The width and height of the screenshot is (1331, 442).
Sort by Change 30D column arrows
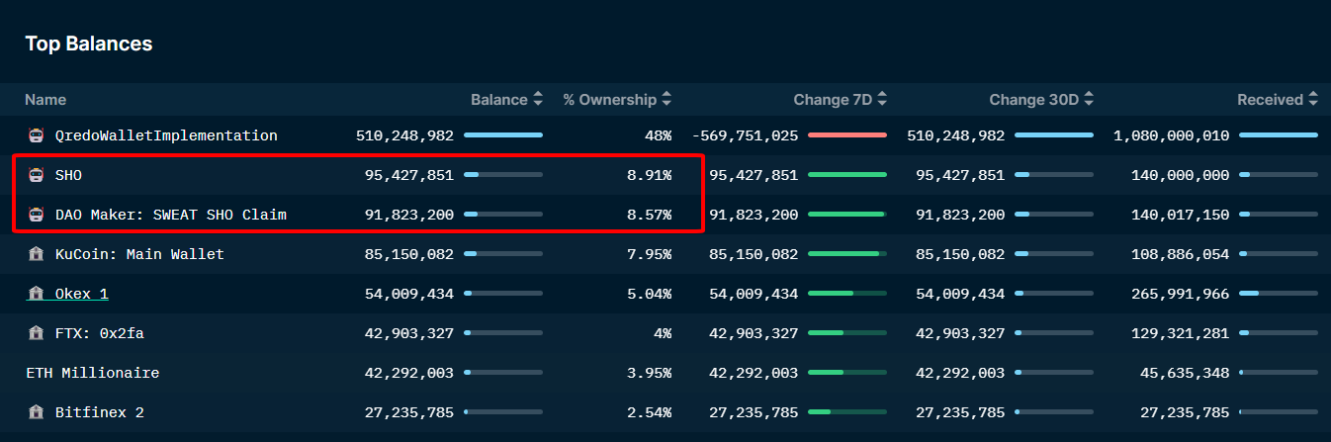[1089, 99]
